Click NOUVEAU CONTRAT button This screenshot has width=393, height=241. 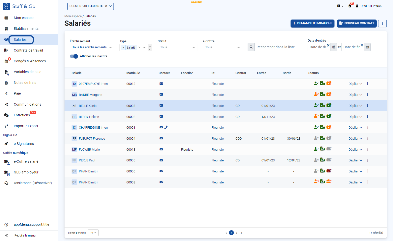point(357,23)
